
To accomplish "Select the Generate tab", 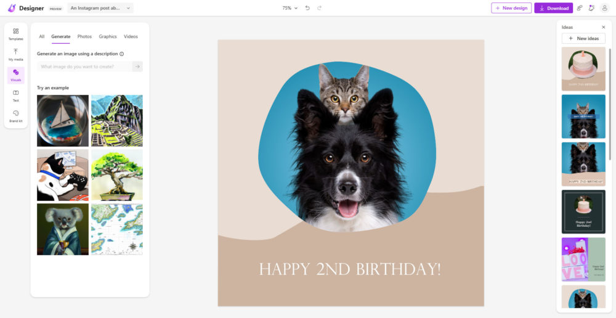I will pyautogui.click(x=61, y=36).
